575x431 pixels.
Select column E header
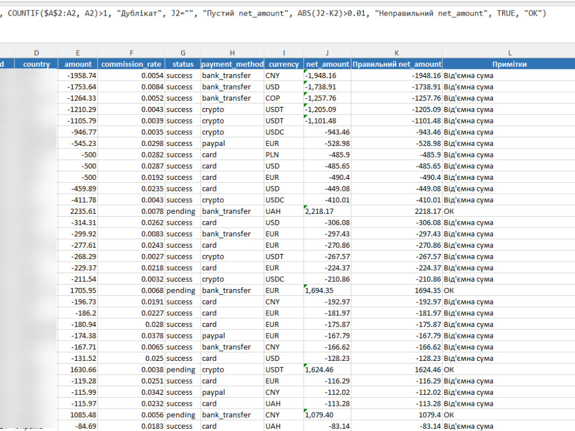click(x=78, y=53)
